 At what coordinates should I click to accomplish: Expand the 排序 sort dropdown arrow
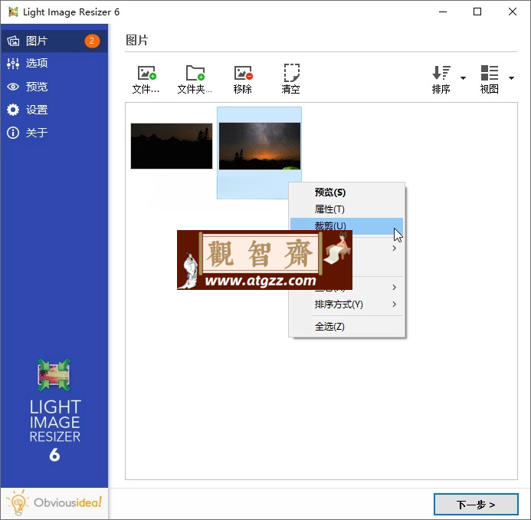463,78
